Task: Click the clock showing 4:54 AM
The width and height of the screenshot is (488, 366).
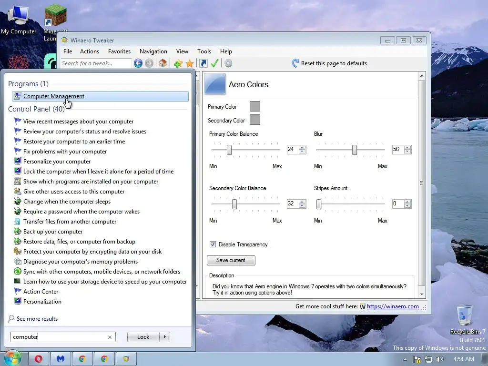Action: (x=464, y=359)
